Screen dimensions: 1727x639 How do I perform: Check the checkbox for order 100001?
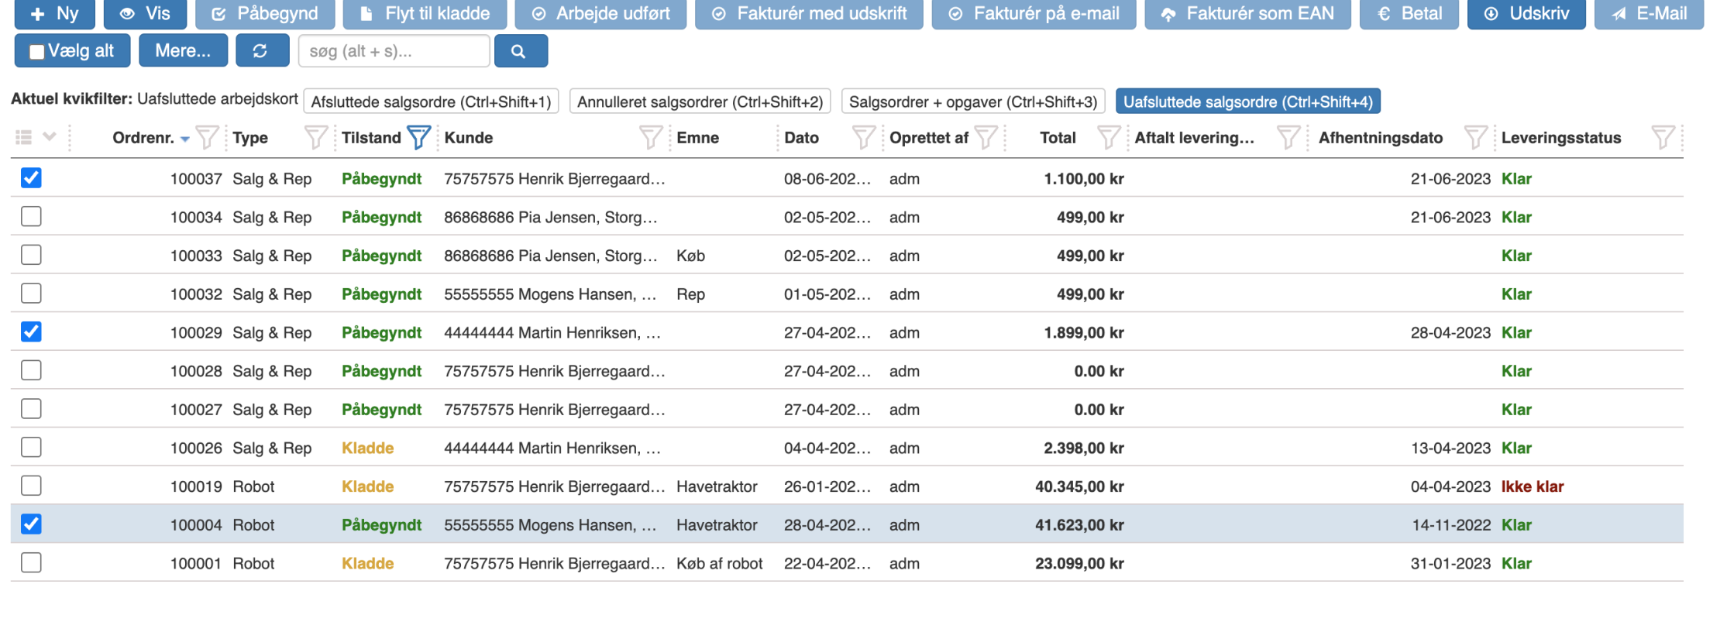click(31, 562)
